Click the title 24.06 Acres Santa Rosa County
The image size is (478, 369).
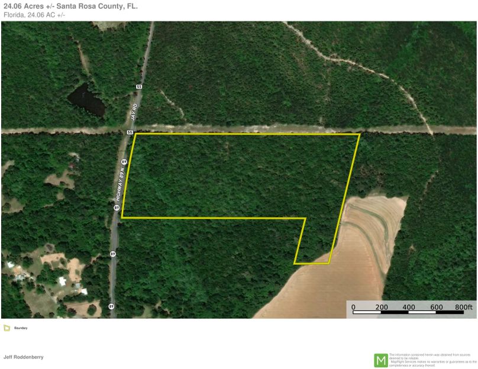point(71,6)
